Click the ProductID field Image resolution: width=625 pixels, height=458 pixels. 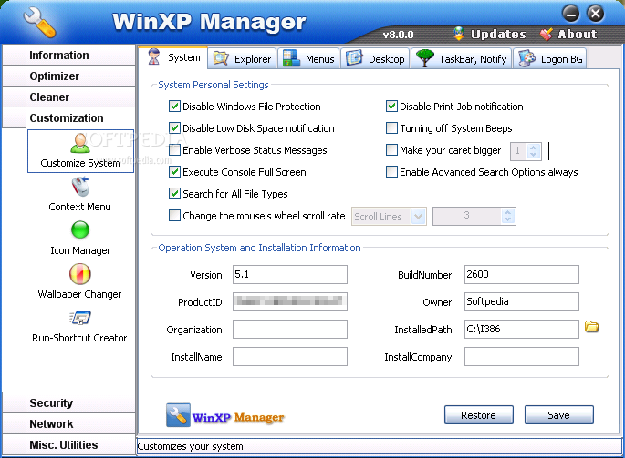pyautogui.click(x=290, y=302)
